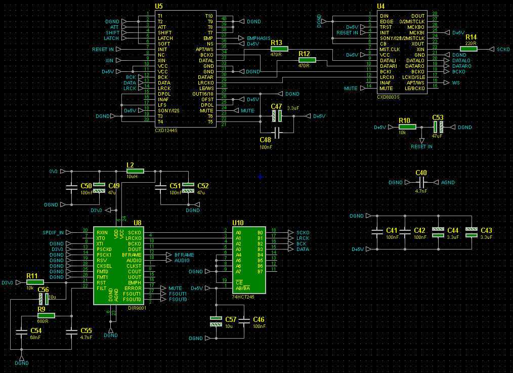Select the DIR9001 green chip body U8
Screen dimensions: 513x373
[118, 265]
